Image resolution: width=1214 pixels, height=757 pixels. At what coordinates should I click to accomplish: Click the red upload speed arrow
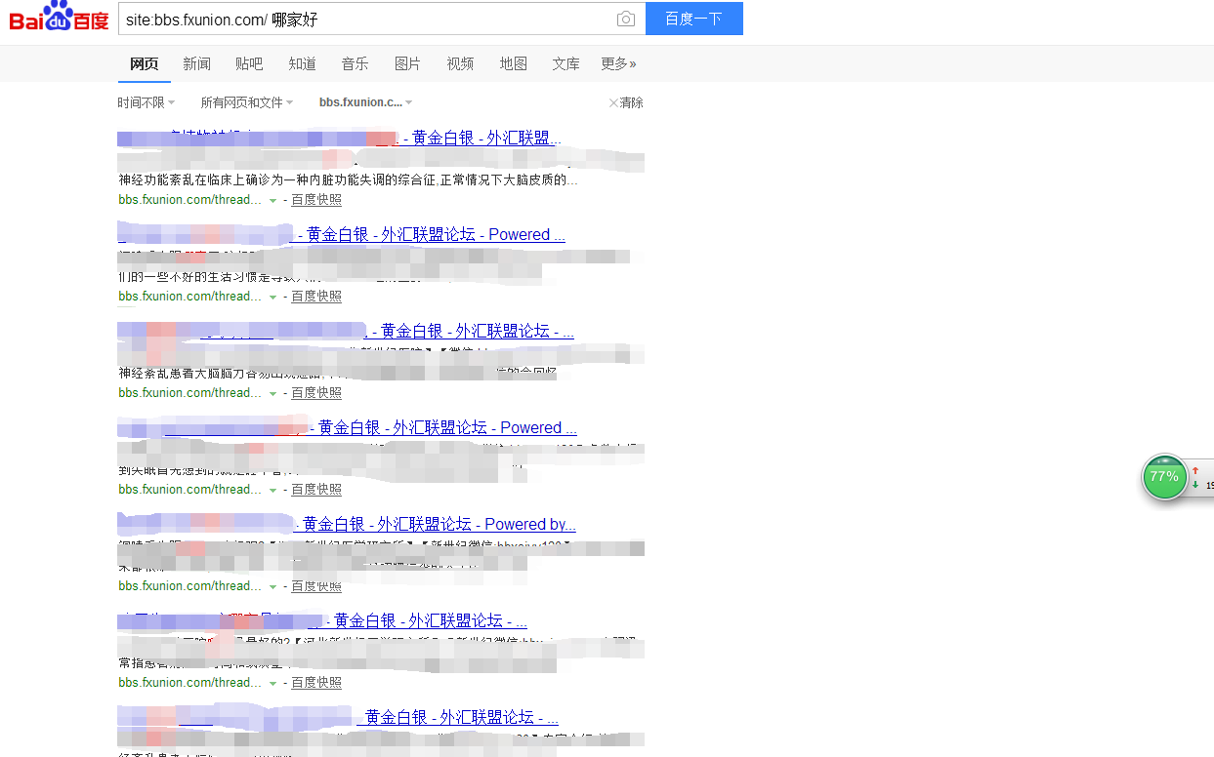(x=1194, y=470)
